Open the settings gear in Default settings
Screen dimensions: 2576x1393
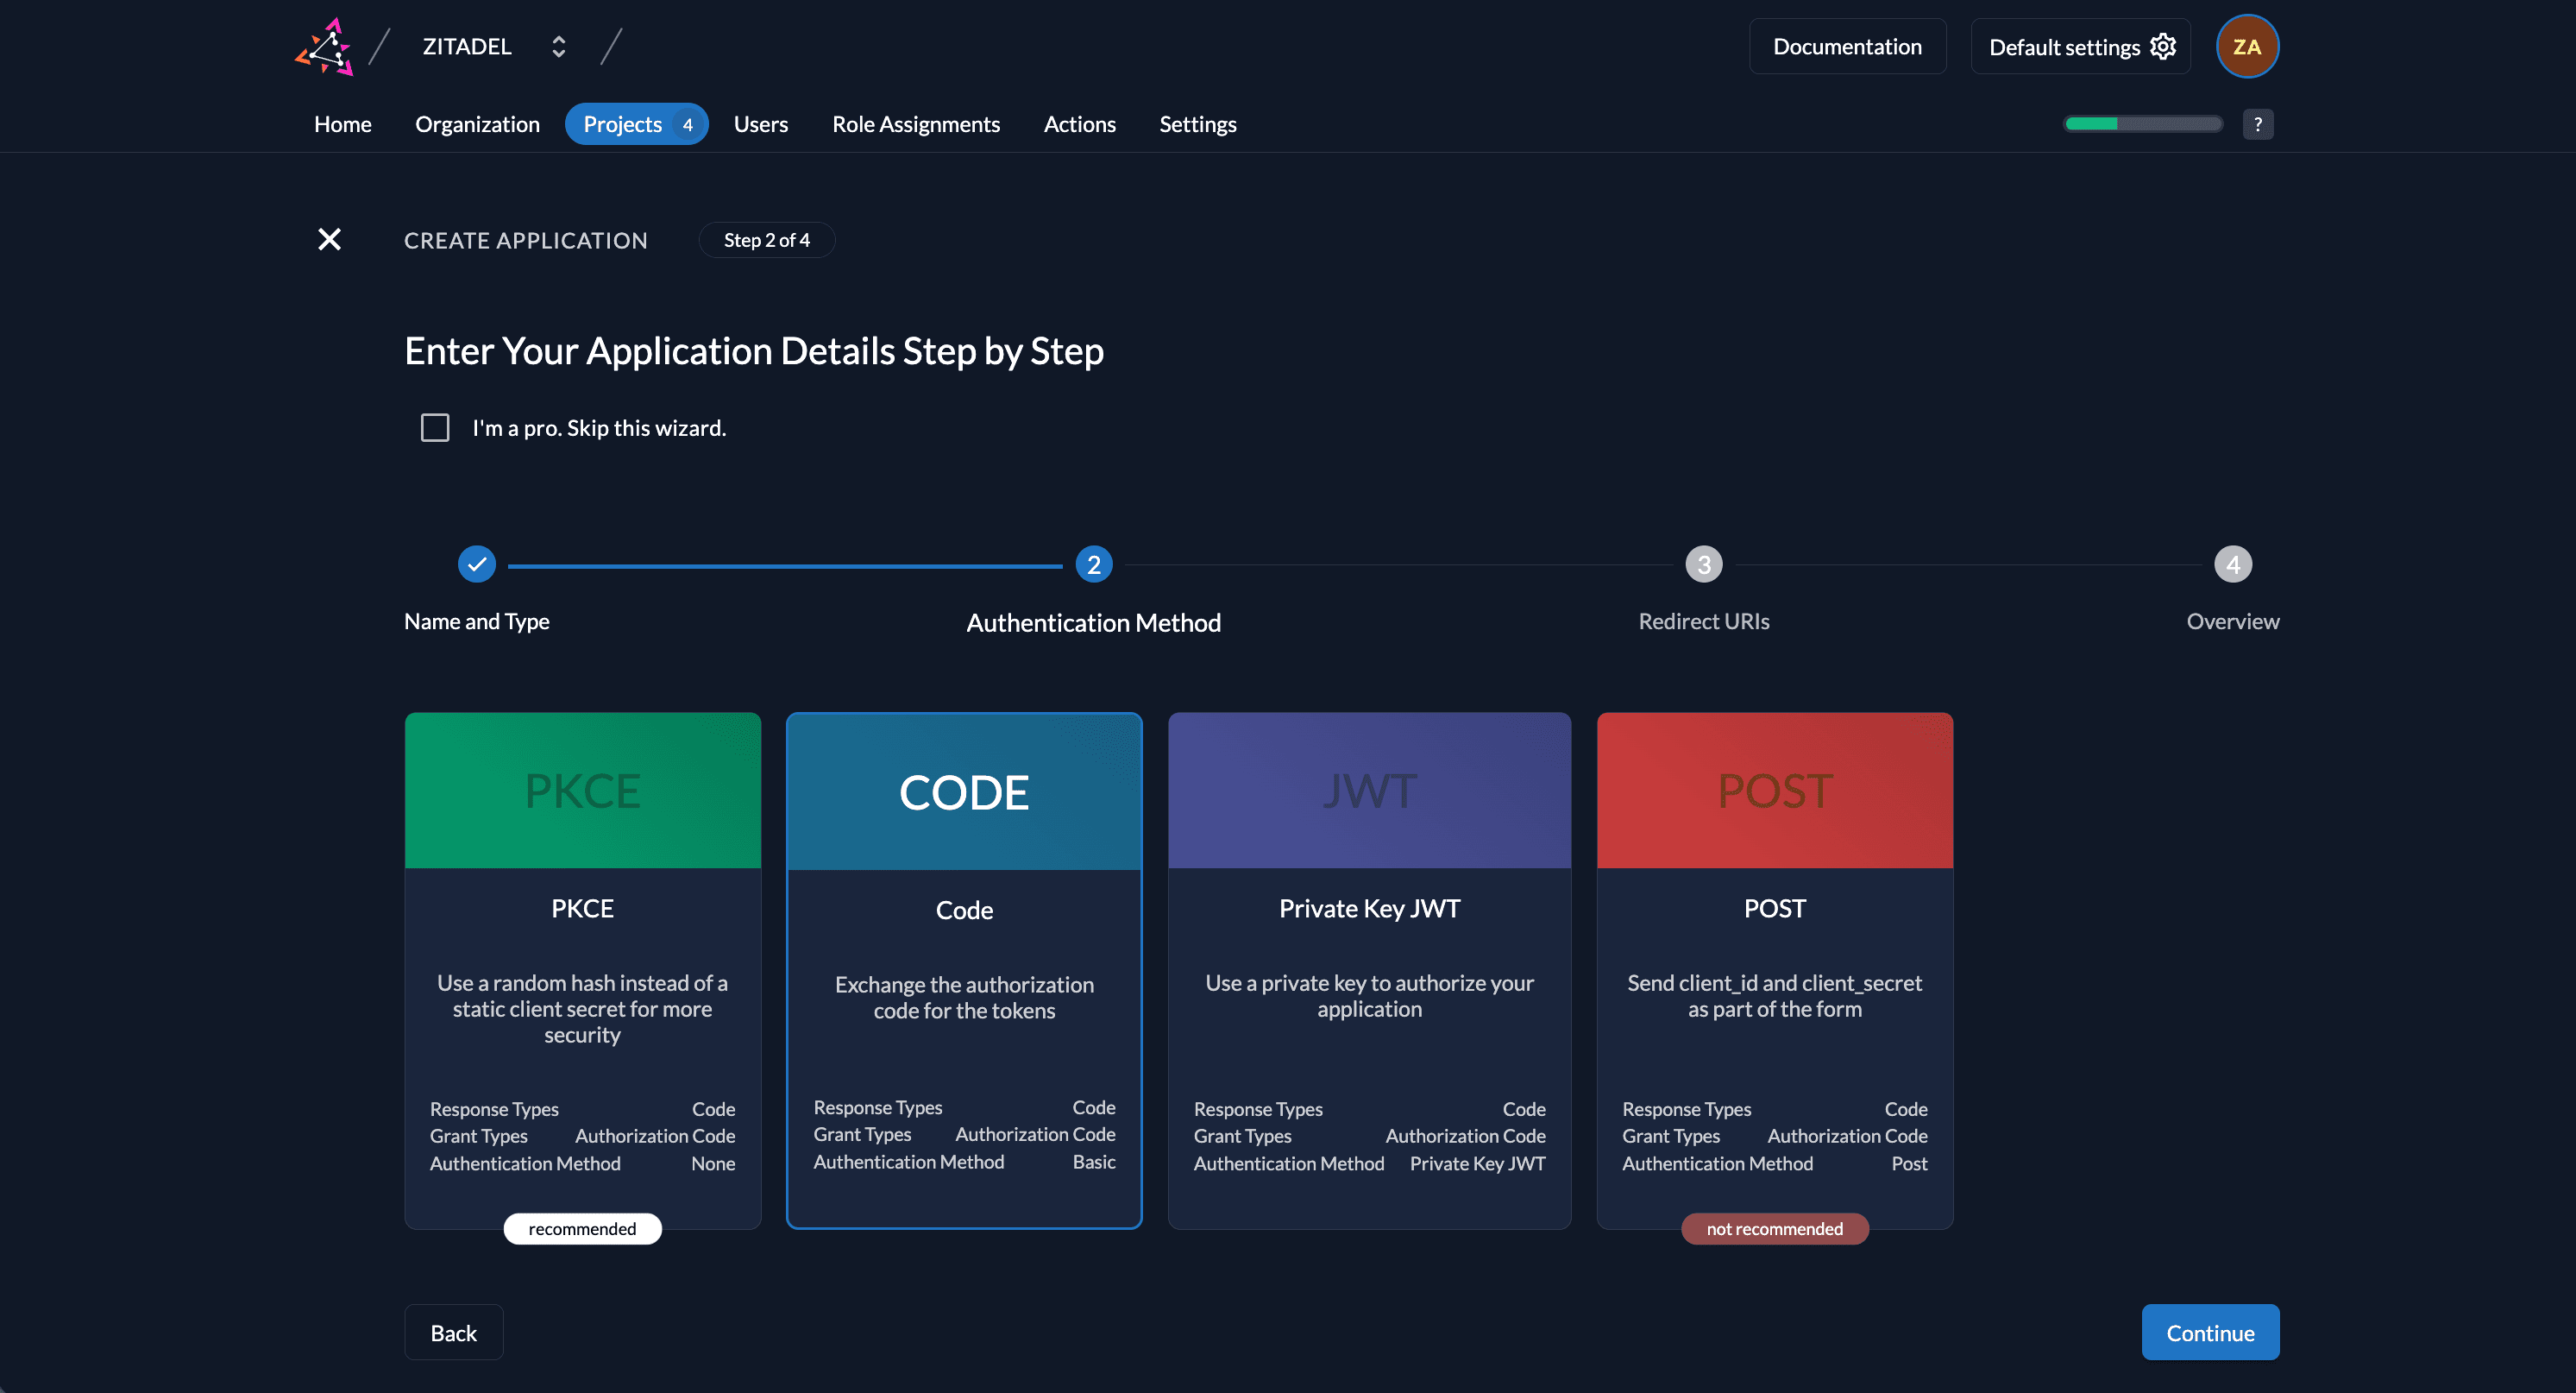tap(2162, 46)
